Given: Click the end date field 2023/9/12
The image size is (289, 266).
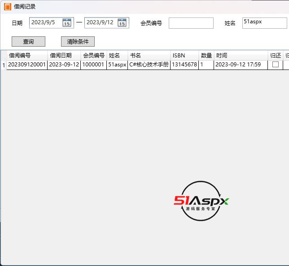Looking at the screenshot, I should pos(107,23).
